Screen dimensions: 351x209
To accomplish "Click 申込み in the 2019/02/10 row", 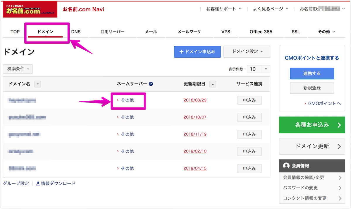I will coord(250,151).
